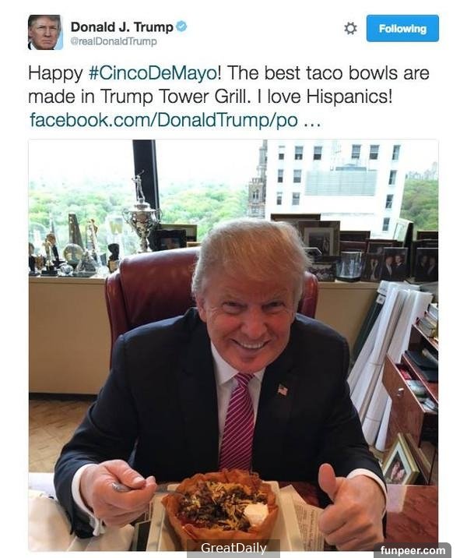
Task: Click the blue verified badge icon
Action: tap(181, 26)
